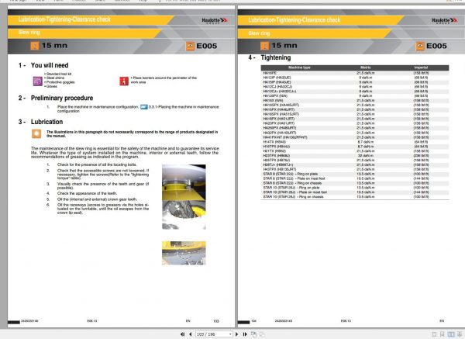Click the bottom slew ring teeth photo
The image size is (465, 339).
point(184,253)
